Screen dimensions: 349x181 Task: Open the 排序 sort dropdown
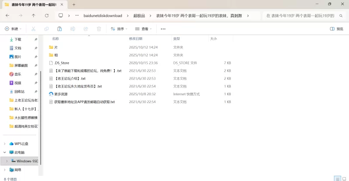point(119,29)
